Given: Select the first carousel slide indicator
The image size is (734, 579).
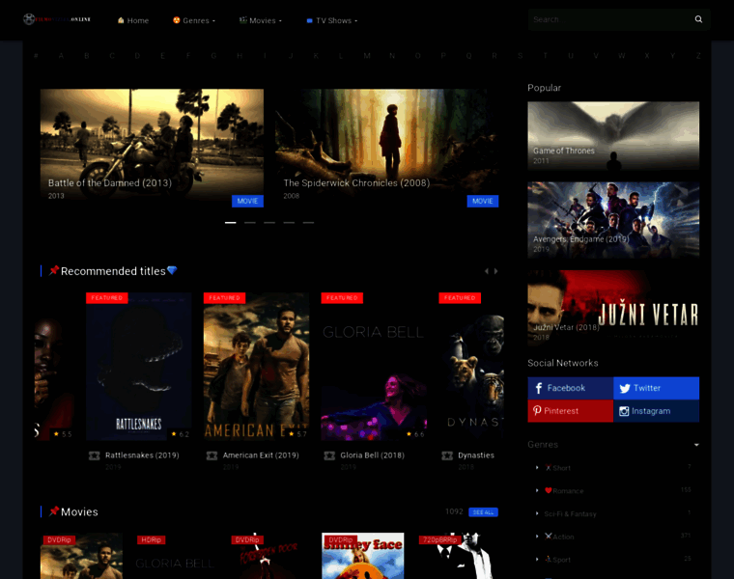Looking at the screenshot, I should point(230,223).
